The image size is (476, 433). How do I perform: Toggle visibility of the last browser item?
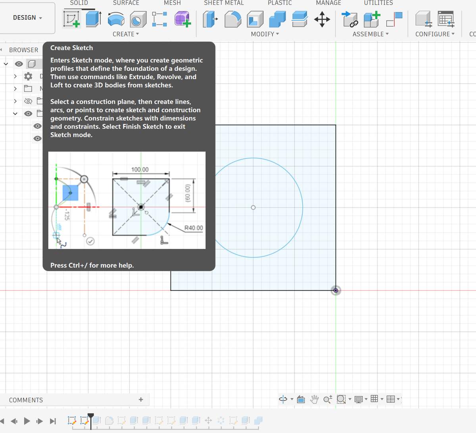pyautogui.click(x=37, y=139)
